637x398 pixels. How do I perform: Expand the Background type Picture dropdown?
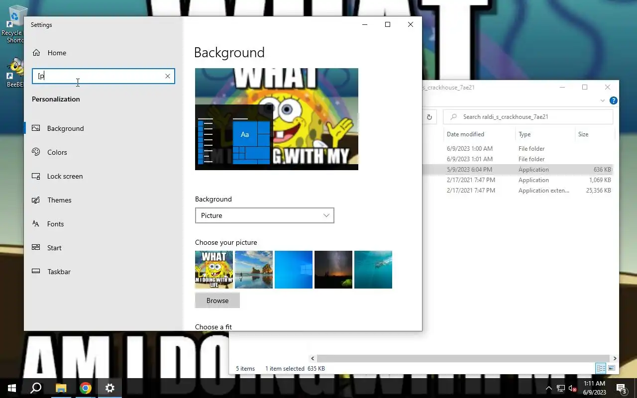point(264,215)
